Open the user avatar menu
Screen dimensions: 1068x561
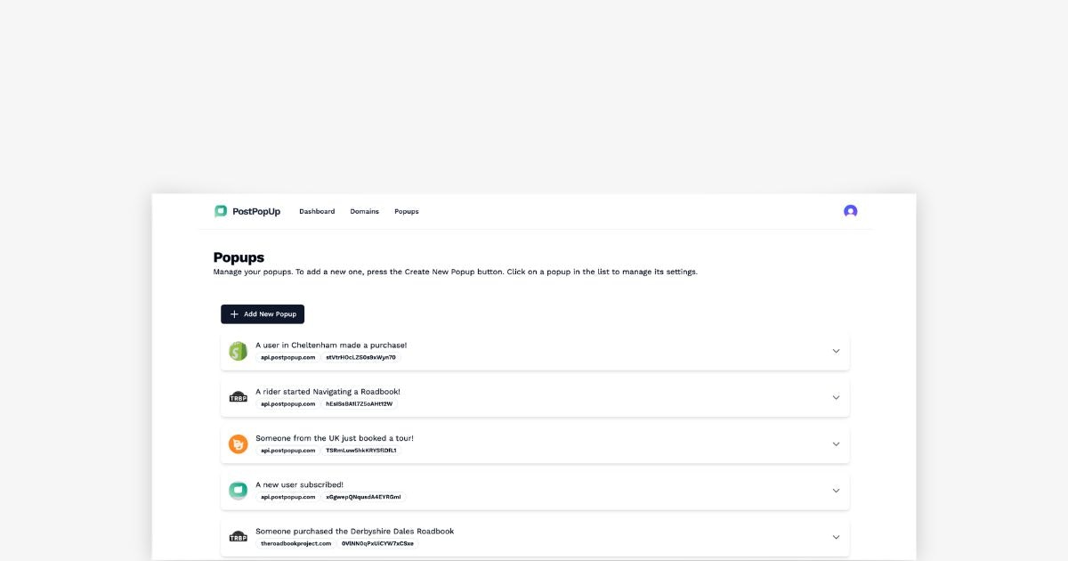pos(851,211)
